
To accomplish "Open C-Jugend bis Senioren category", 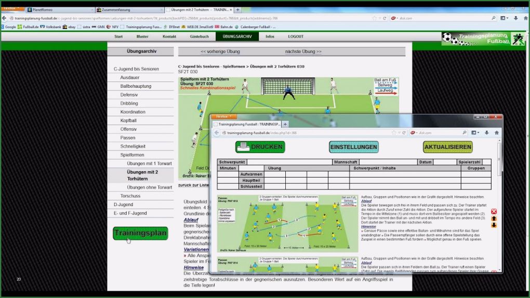I will click(x=136, y=69).
